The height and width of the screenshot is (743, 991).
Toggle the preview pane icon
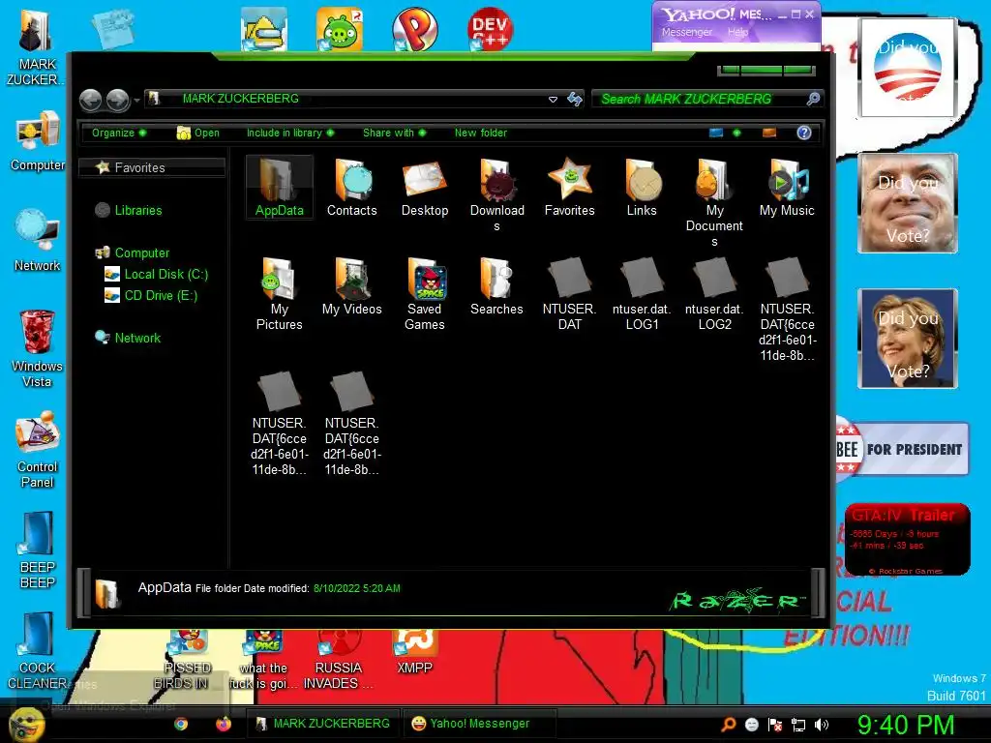pos(769,133)
